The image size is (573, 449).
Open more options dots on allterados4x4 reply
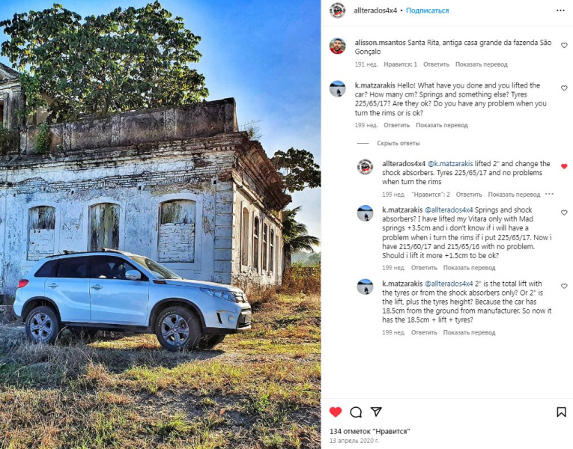[x=549, y=195]
